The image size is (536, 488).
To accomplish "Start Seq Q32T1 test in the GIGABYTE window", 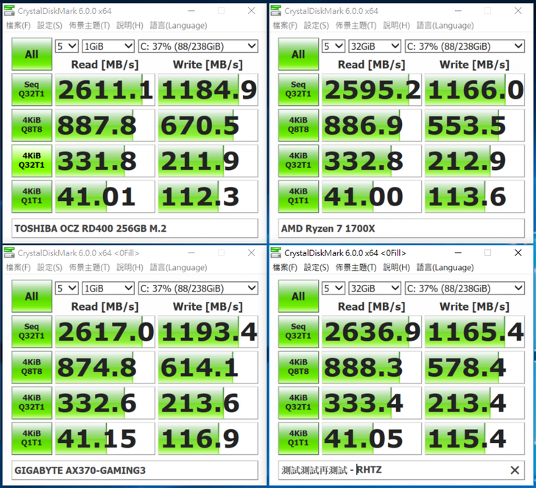I will 32,331.
